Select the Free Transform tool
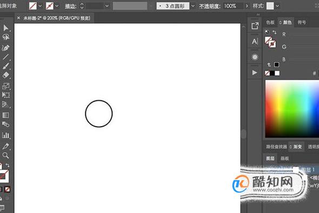The height and width of the screenshot is (213, 319). (x=6, y=95)
